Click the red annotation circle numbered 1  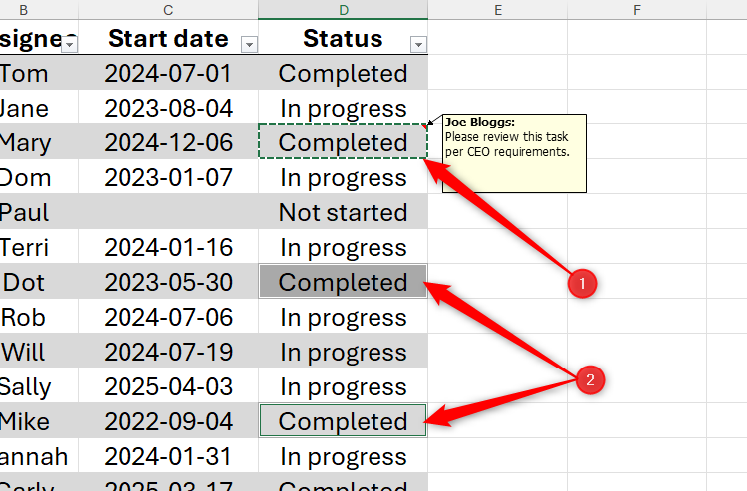click(582, 284)
